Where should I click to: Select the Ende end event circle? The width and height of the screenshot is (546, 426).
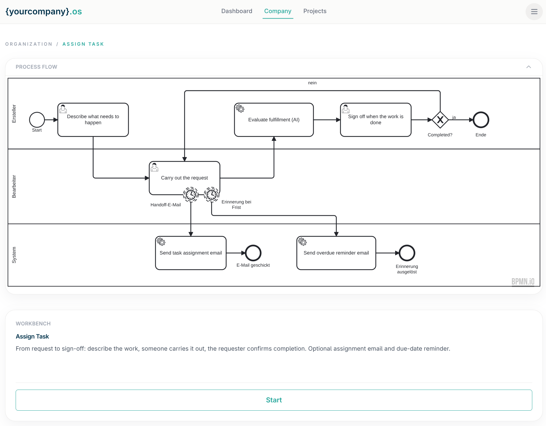(481, 120)
